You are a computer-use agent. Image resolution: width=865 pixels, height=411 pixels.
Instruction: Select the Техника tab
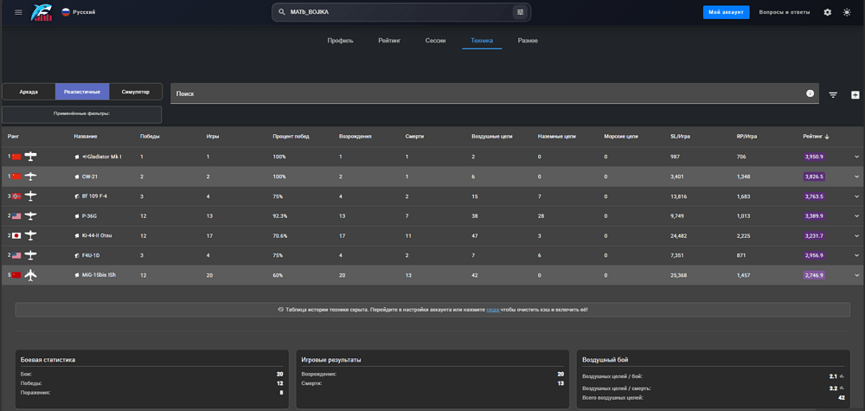482,41
